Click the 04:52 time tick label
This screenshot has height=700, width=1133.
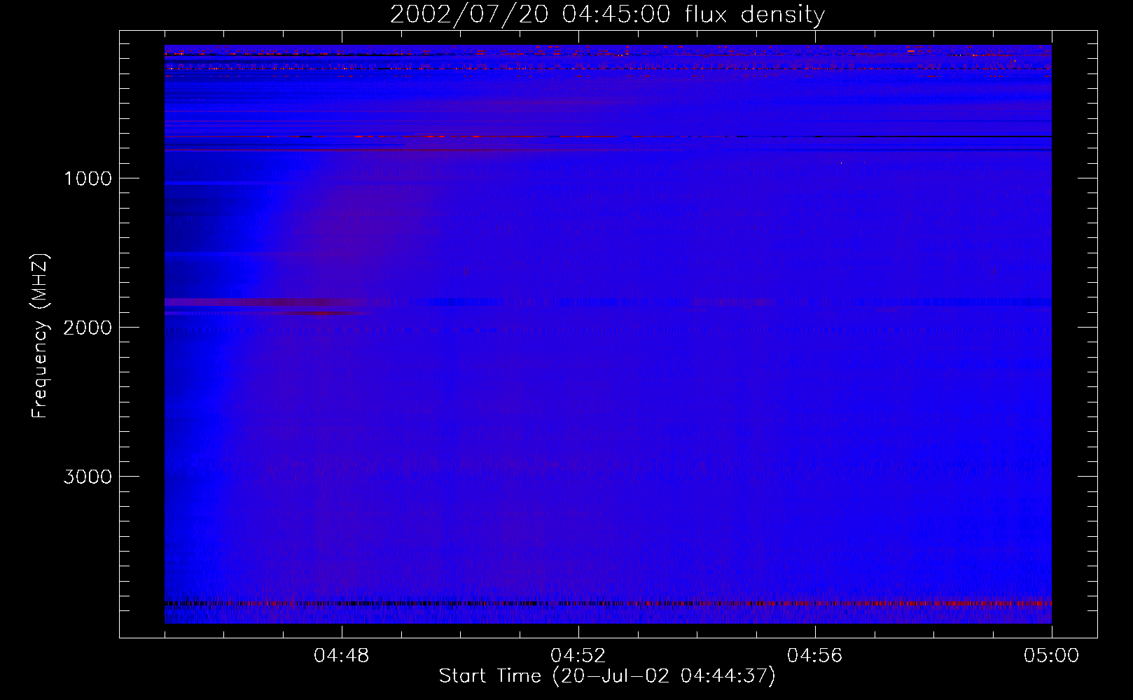[x=578, y=656]
